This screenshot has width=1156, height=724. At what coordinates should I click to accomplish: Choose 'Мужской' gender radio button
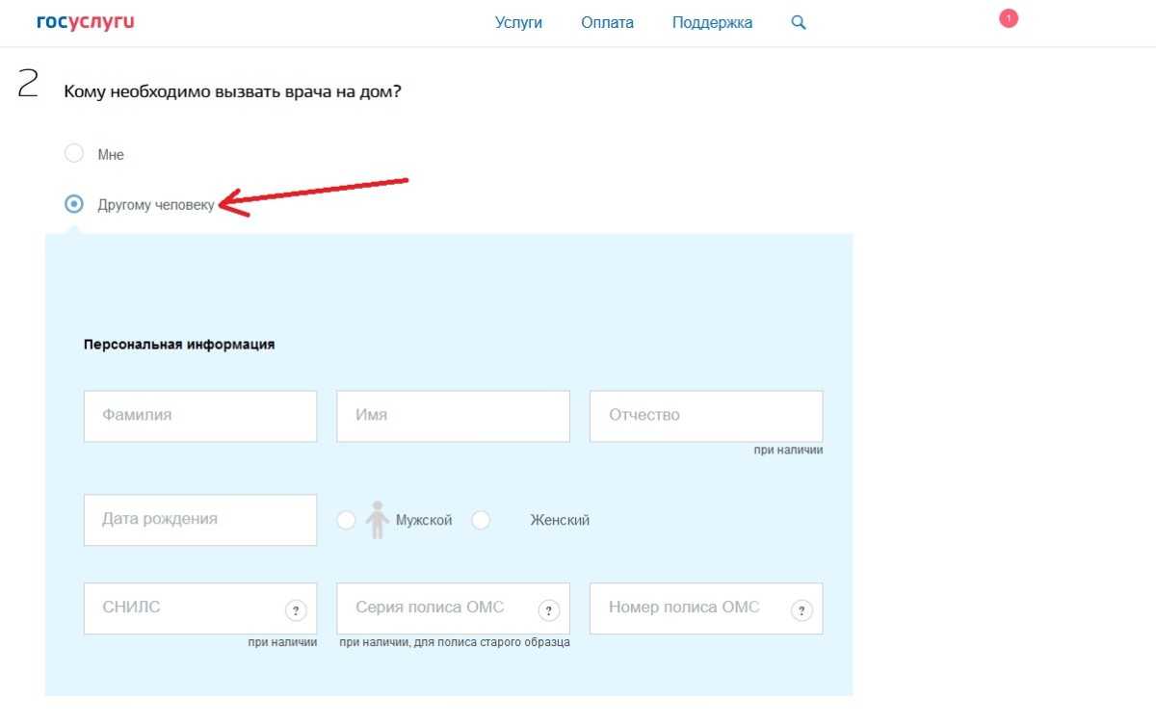(x=346, y=520)
